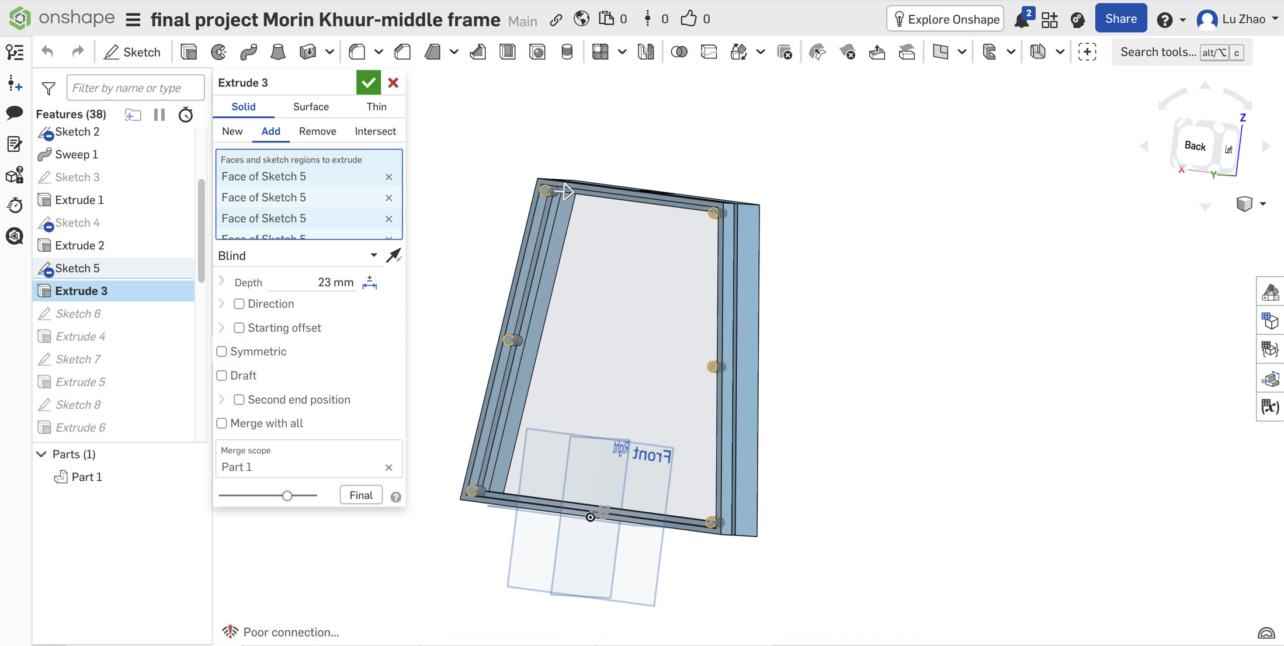The width and height of the screenshot is (1284, 646).
Task: Expand the Starting offset chevron
Action: (221, 327)
